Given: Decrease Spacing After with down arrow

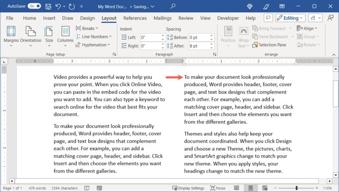Looking at the screenshot, I should (x=211, y=47).
